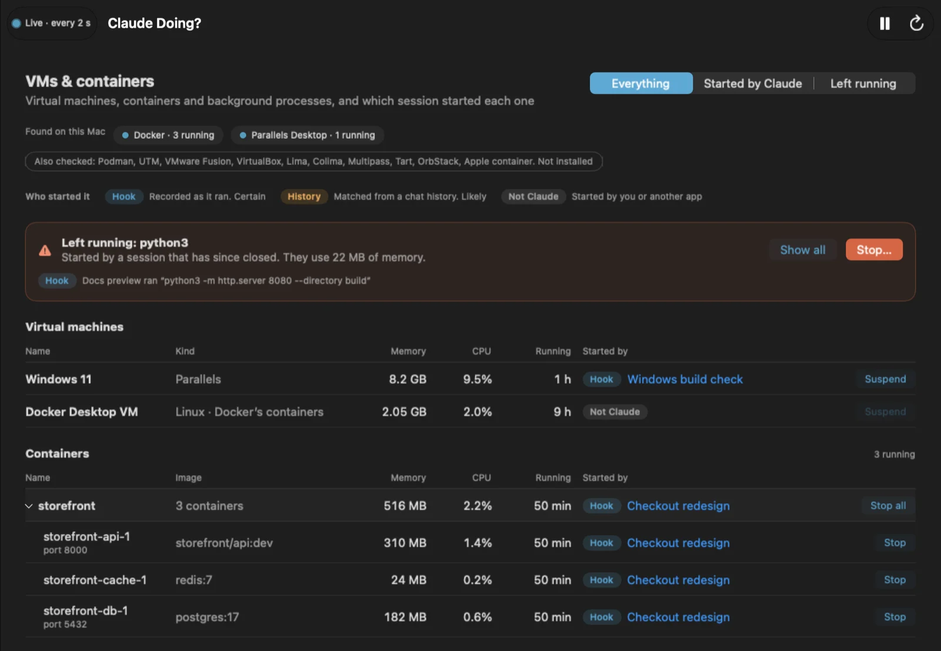Image resolution: width=941 pixels, height=651 pixels.
Task: Click the Docker 3 running chip
Action: 168,135
